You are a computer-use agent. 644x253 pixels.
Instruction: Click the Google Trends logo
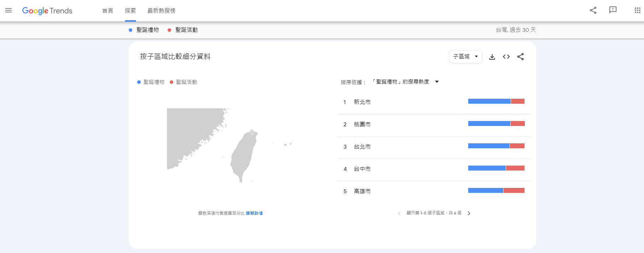coord(47,11)
